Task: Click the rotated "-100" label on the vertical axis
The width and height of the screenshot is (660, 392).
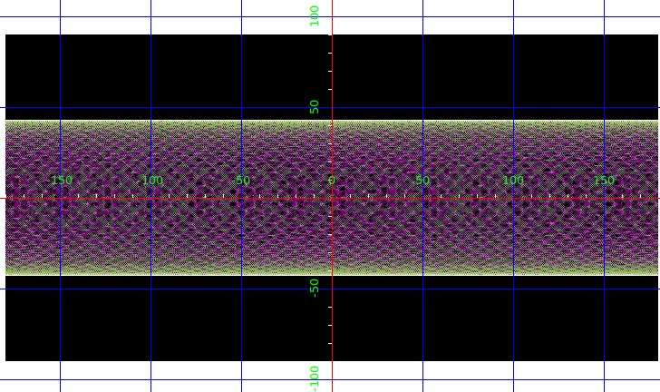Action: coord(315,377)
